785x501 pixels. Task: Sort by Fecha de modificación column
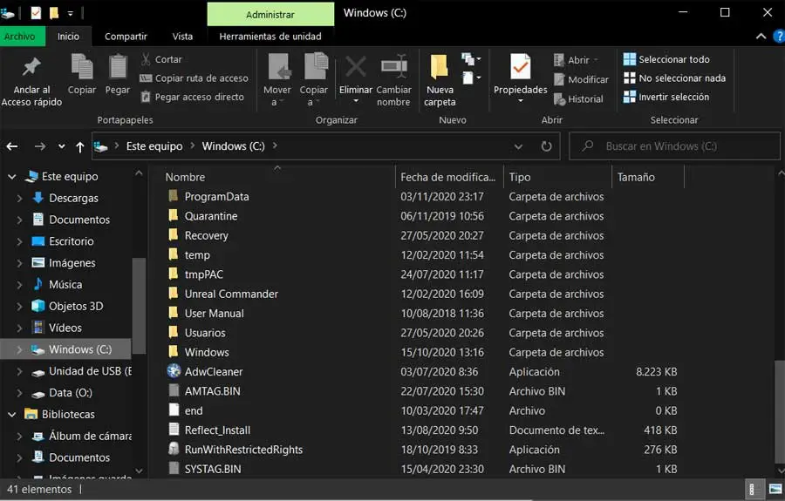click(449, 177)
